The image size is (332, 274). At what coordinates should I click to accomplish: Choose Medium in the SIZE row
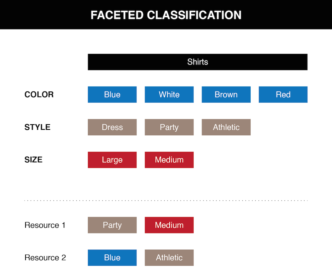tap(169, 160)
